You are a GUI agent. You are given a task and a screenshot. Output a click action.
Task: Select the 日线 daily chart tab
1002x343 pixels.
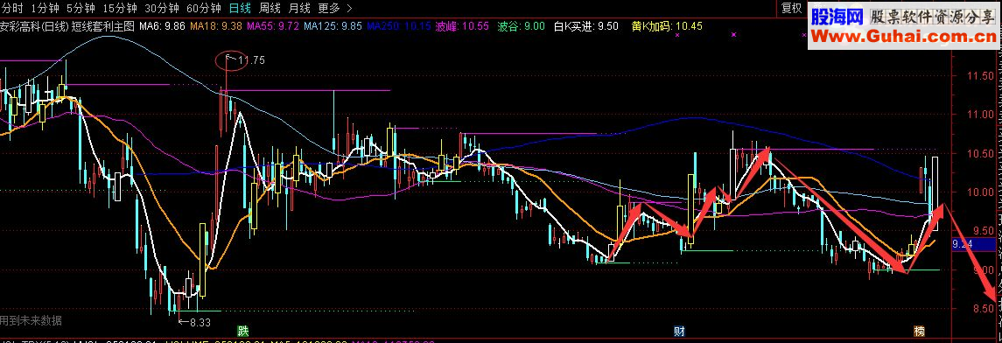(240, 8)
